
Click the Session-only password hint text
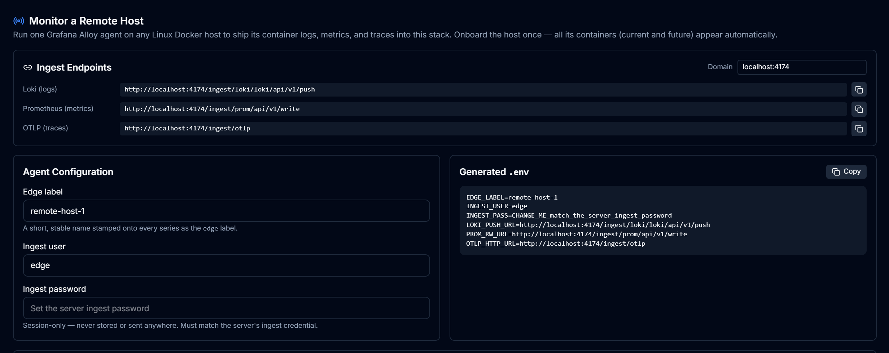170,325
